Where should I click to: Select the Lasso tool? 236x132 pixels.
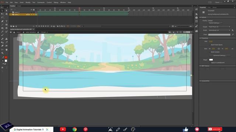click(x=2, y=18)
